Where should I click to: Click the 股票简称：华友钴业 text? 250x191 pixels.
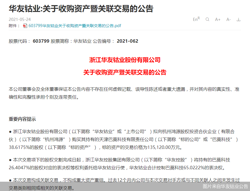click(x=71, y=41)
